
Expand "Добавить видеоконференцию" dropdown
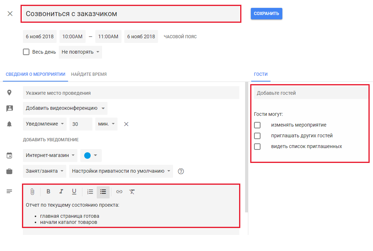click(x=65, y=108)
